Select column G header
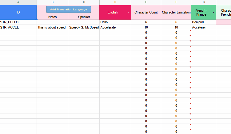This screenshot has height=134, width=231. (203, 2)
